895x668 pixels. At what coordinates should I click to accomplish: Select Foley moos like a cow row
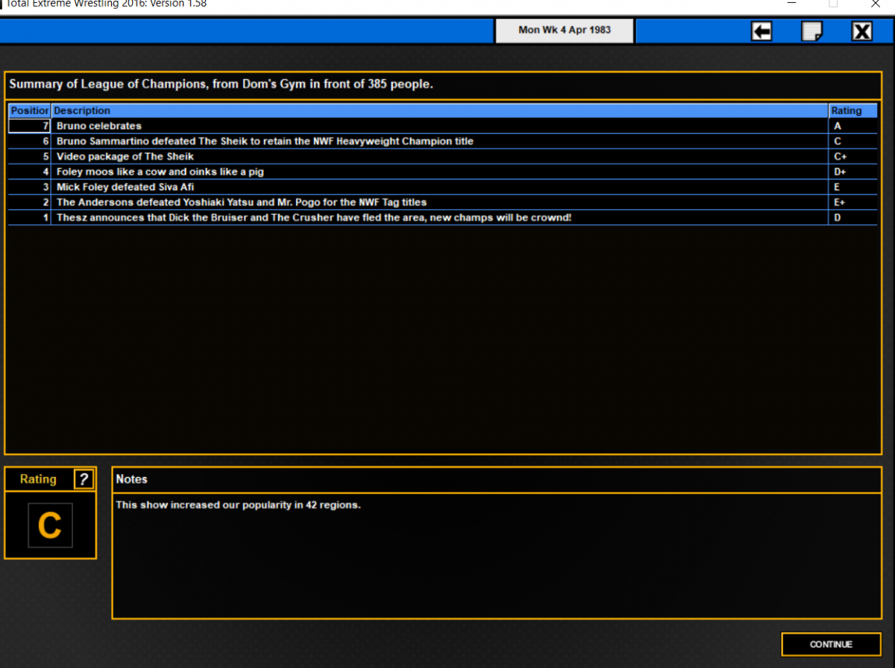pyautogui.click(x=442, y=172)
